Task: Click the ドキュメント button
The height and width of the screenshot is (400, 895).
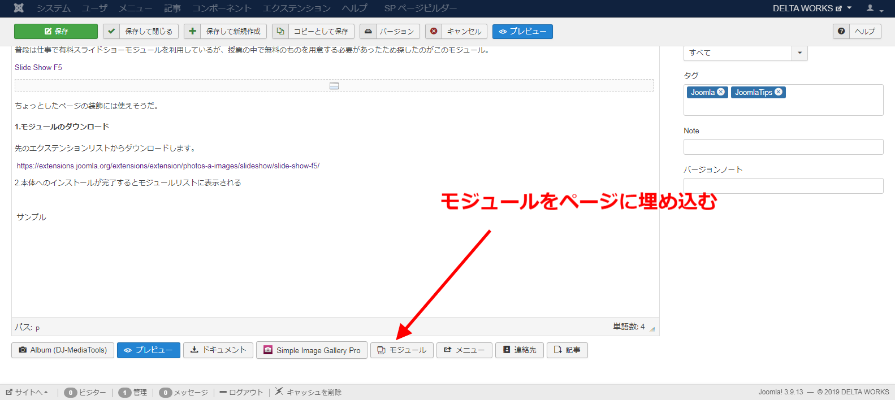Action: click(x=218, y=350)
